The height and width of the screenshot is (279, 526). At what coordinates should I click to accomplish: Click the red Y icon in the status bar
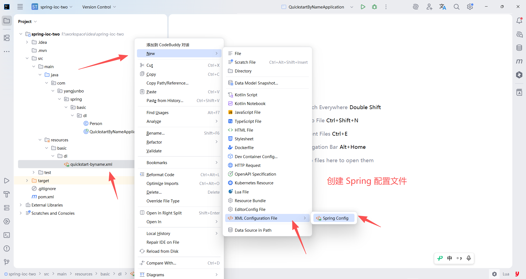coord(517,274)
